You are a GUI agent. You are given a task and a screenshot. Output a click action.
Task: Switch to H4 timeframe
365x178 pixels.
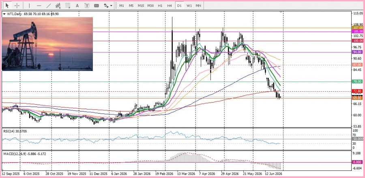click(x=170, y=6)
